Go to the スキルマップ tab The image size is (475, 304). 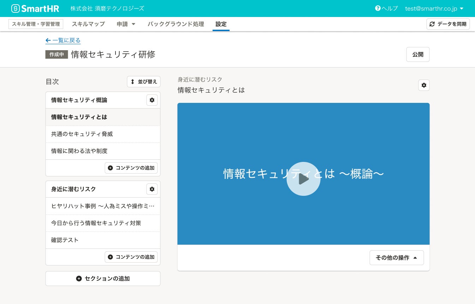click(88, 24)
